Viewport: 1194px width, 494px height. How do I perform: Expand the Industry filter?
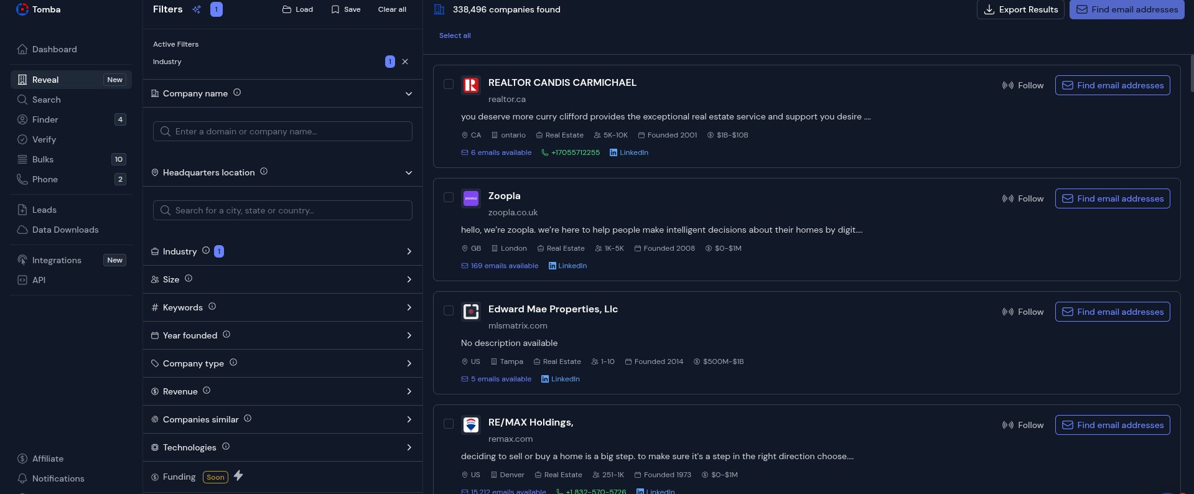click(x=409, y=251)
